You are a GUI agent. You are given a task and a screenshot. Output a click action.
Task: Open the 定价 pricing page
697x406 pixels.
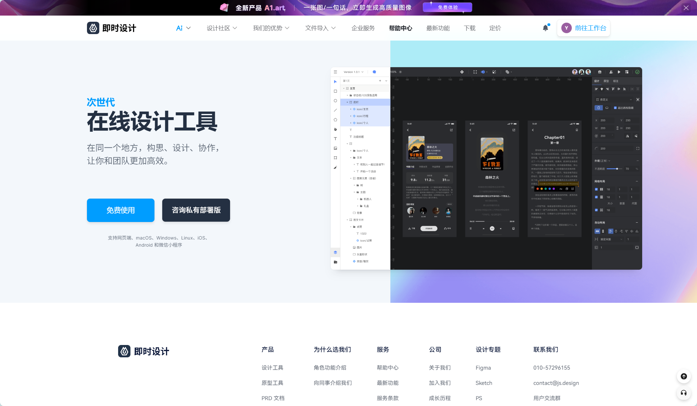495,28
